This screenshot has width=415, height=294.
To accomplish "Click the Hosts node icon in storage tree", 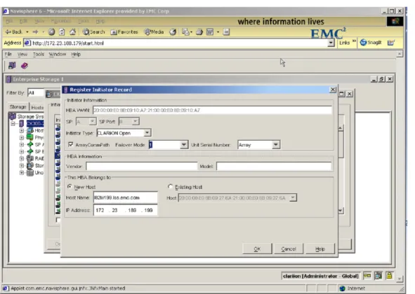I will pyautogui.click(x=30, y=131).
